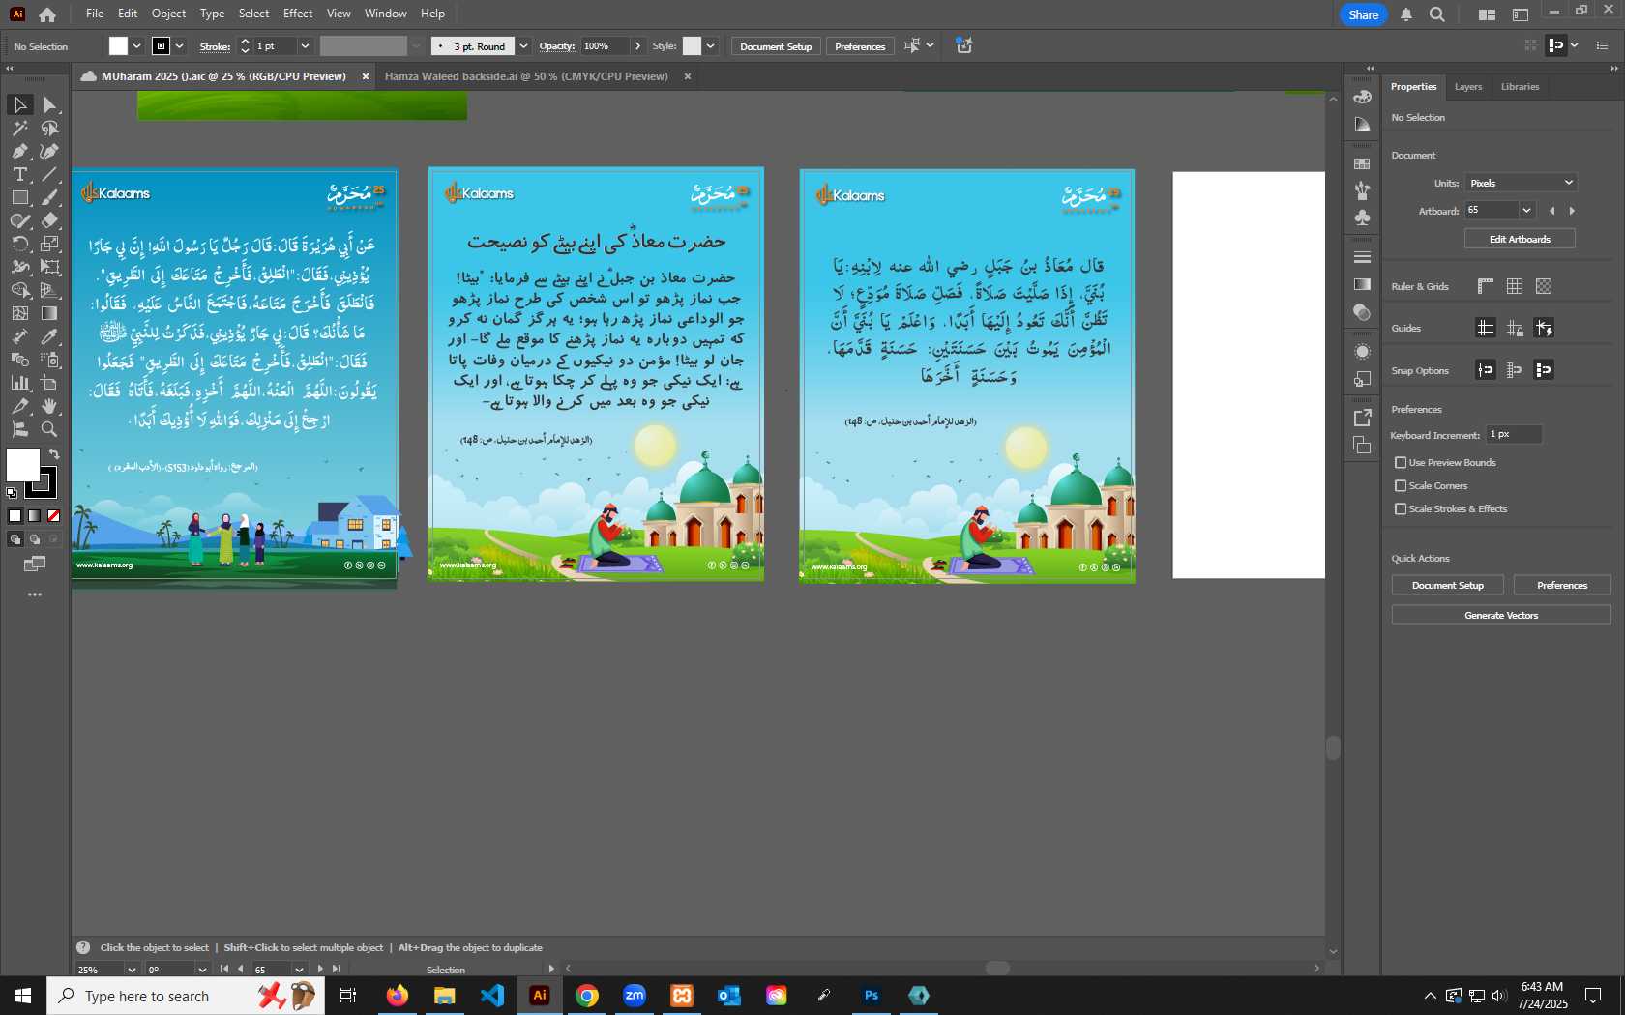
Task: Enable Scale Corners checkbox
Action: (1400, 486)
